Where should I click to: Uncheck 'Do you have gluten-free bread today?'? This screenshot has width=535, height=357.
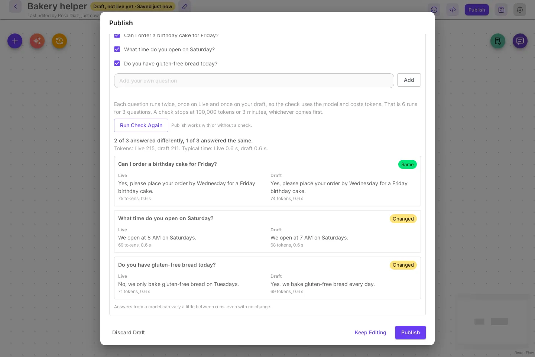pyautogui.click(x=117, y=63)
